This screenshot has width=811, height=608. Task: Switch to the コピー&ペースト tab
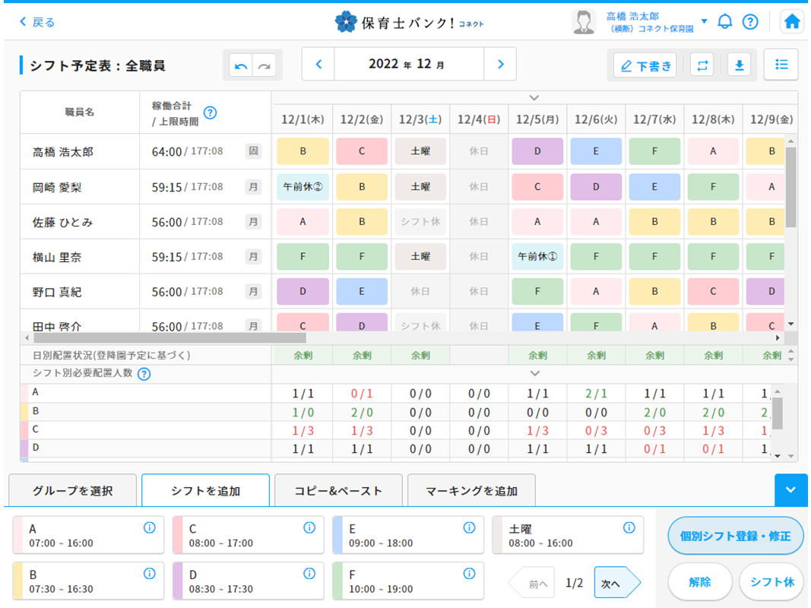click(x=338, y=491)
